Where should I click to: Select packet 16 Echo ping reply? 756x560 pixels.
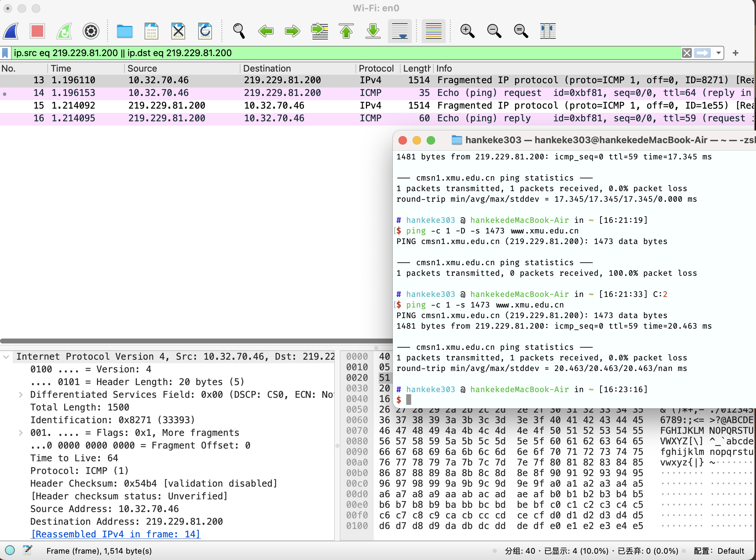point(377,118)
